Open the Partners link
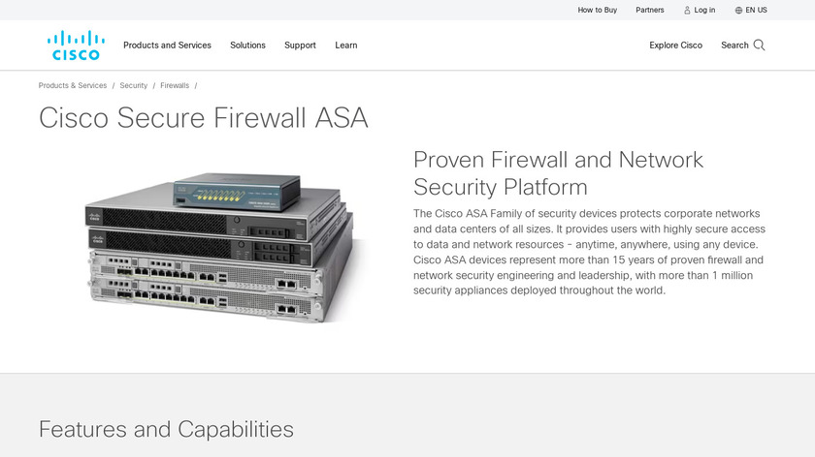The width and height of the screenshot is (815, 457). [x=650, y=10]
